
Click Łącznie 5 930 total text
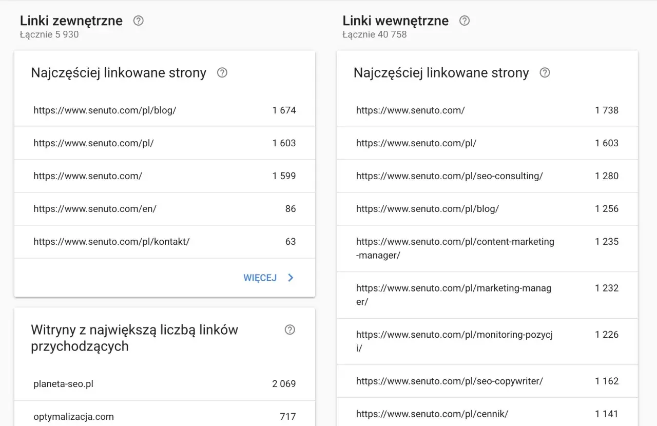pos(49,34)
